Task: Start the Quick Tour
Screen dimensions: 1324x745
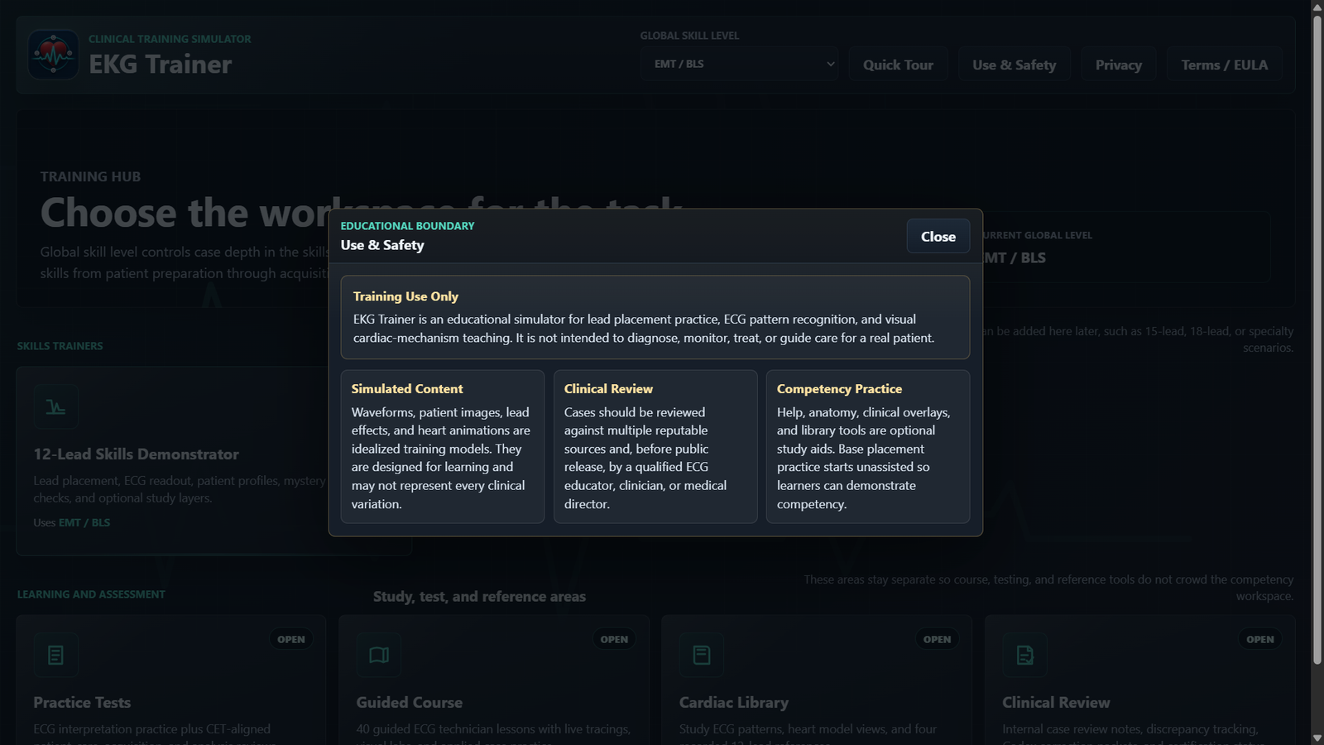Action: 898,65
